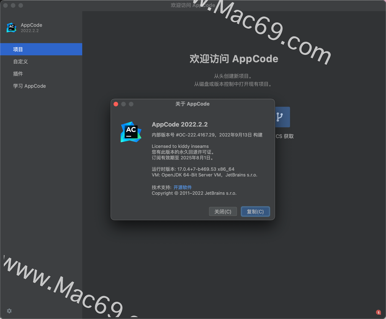This screenshot has height=319, width=386.
Task: Click the 运行时版本 17.0.4+7-b469.53 line
Action: point(193,169)
